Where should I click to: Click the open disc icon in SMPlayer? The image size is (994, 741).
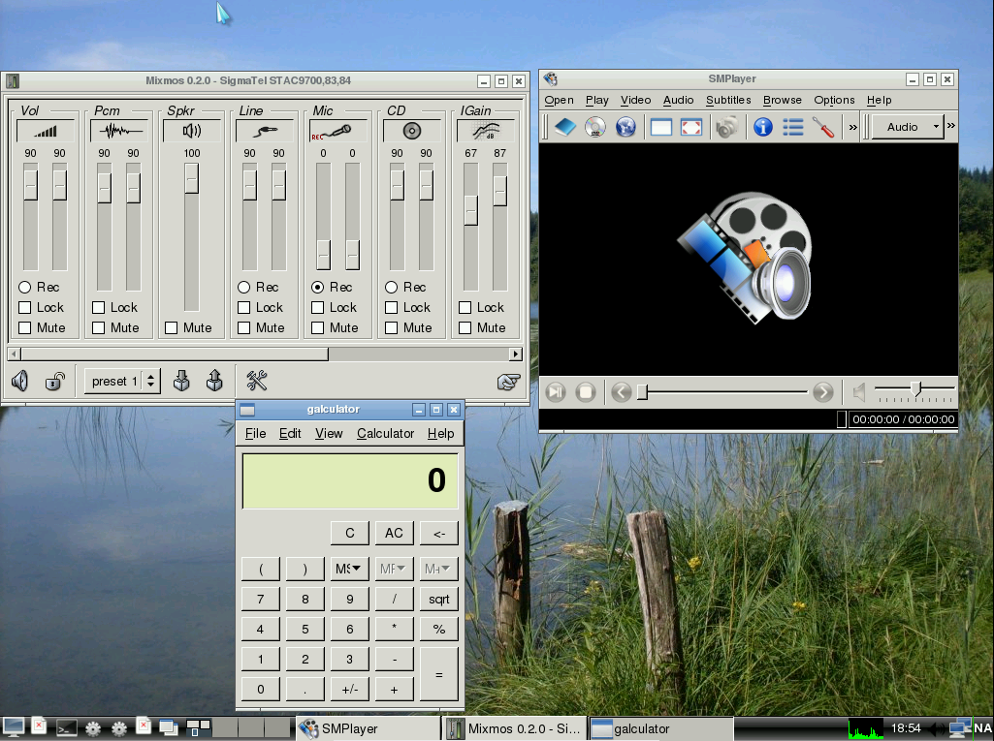[594, 127]
